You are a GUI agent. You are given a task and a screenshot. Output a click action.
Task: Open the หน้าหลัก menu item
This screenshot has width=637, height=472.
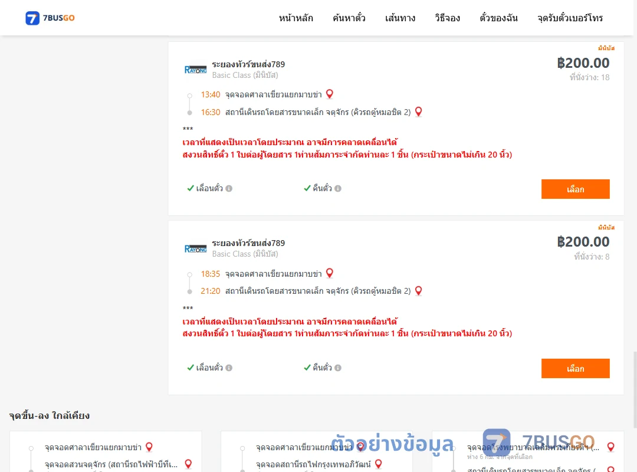point(295,18)
